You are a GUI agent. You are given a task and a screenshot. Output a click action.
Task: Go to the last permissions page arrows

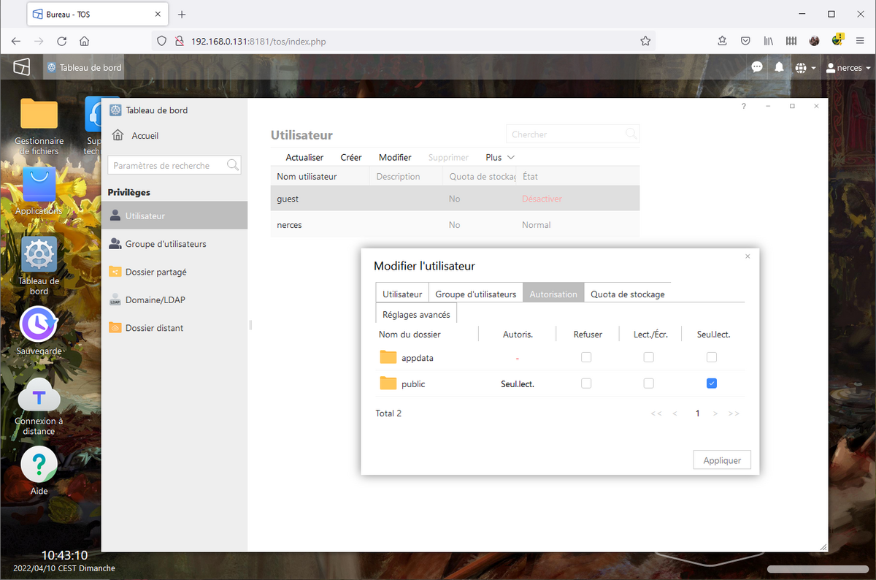734,413
